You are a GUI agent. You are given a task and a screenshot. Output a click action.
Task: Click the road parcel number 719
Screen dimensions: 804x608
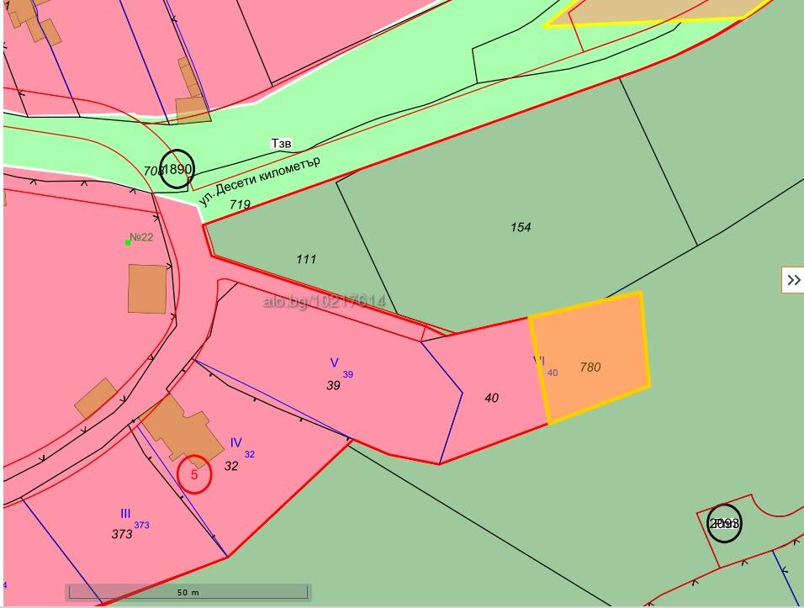(x=240, y=204)
